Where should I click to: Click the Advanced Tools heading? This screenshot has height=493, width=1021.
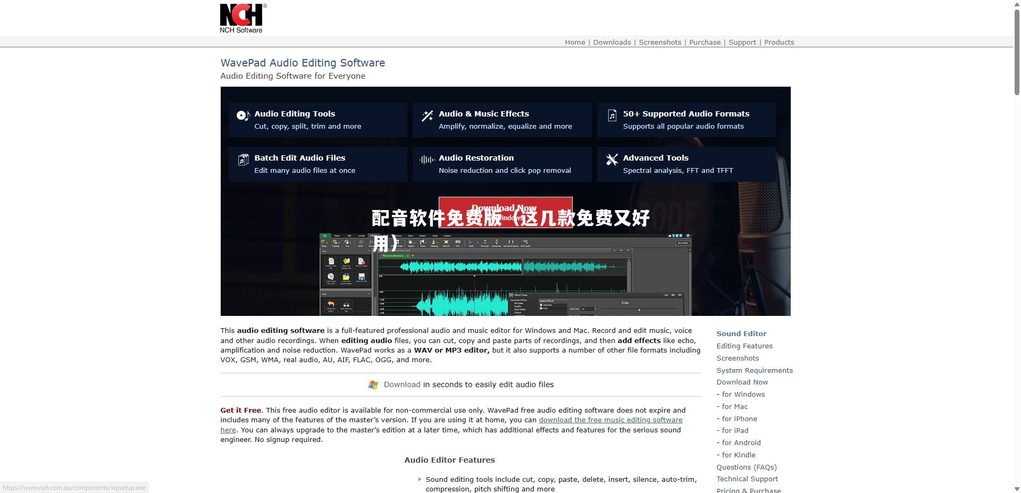pyautogui.click(x=656, y=158)
